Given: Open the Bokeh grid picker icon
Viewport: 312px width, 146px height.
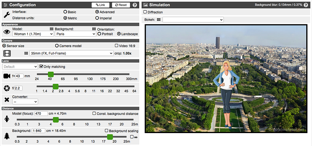Looking at the screenshot, I should tap(159, 20).
